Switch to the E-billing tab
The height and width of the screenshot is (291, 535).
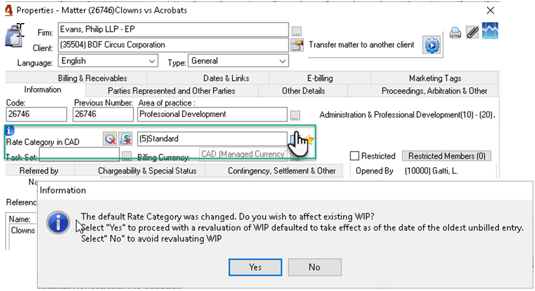point(320,78)
